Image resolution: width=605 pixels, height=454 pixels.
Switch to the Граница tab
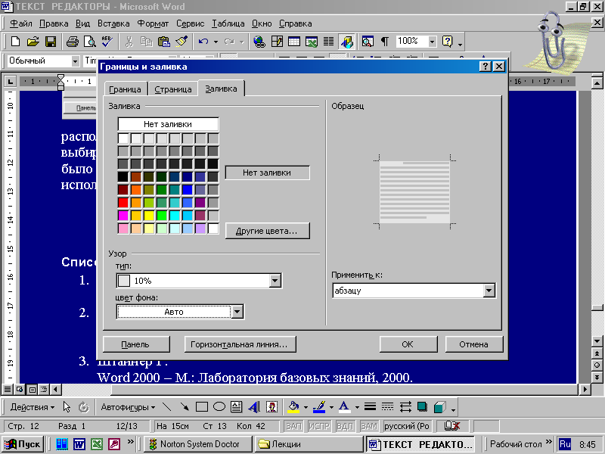125,89
